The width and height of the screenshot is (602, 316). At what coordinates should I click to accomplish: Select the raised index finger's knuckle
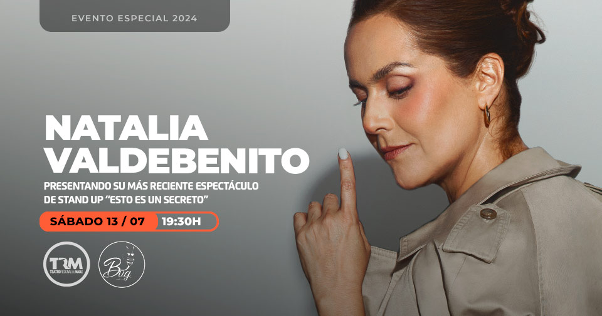click(348, 185)
